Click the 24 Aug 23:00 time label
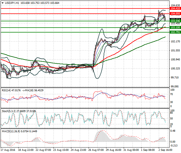Image resolution: width=181 pixels, height=153 pixels. pyautogui.click(x=78, y=150)
